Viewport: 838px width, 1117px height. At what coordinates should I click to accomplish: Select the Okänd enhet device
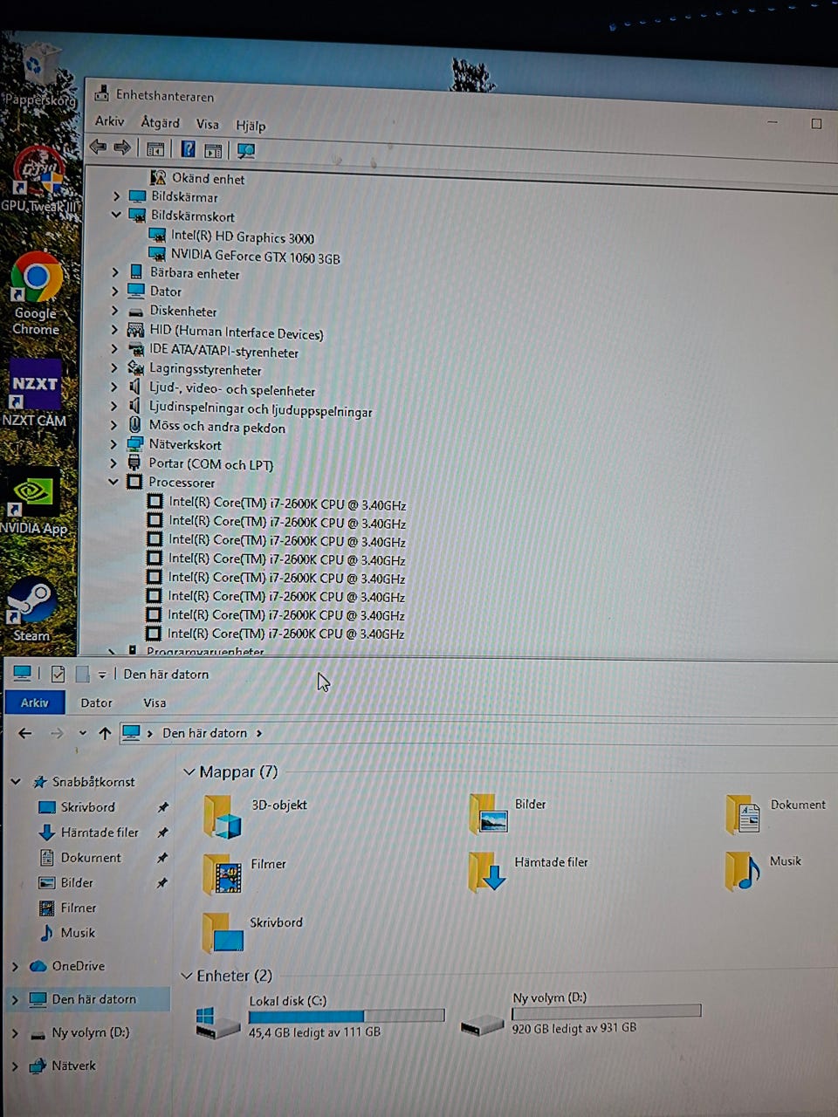197,178
